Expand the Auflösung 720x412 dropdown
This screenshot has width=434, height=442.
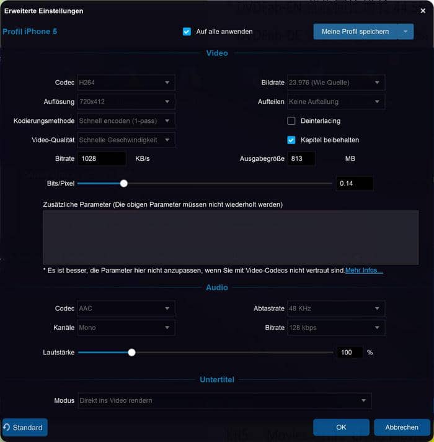(126, 102)
